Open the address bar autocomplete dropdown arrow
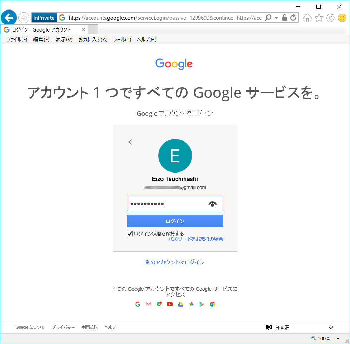The height and width of the screenshot is (344, 350). click(276, 18)
